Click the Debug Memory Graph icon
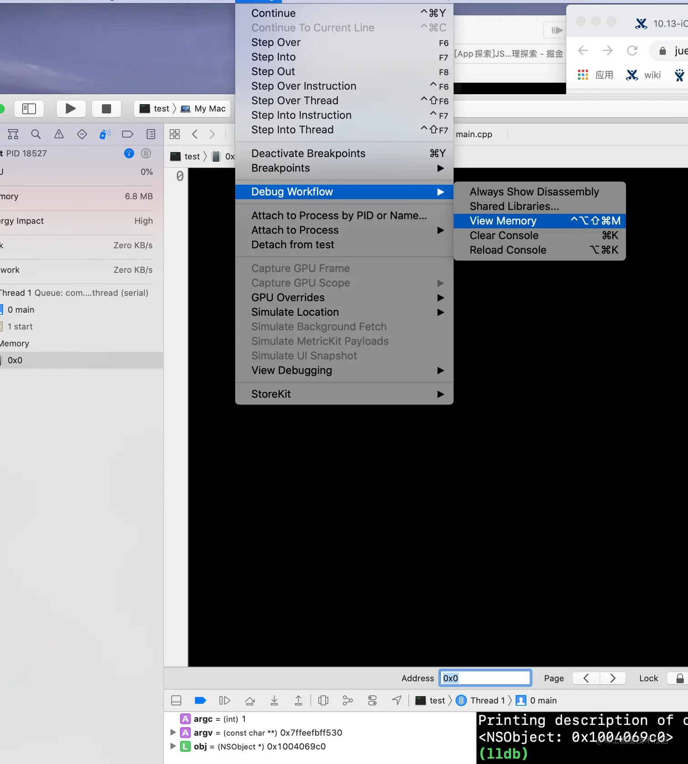 tap(348, 700)
